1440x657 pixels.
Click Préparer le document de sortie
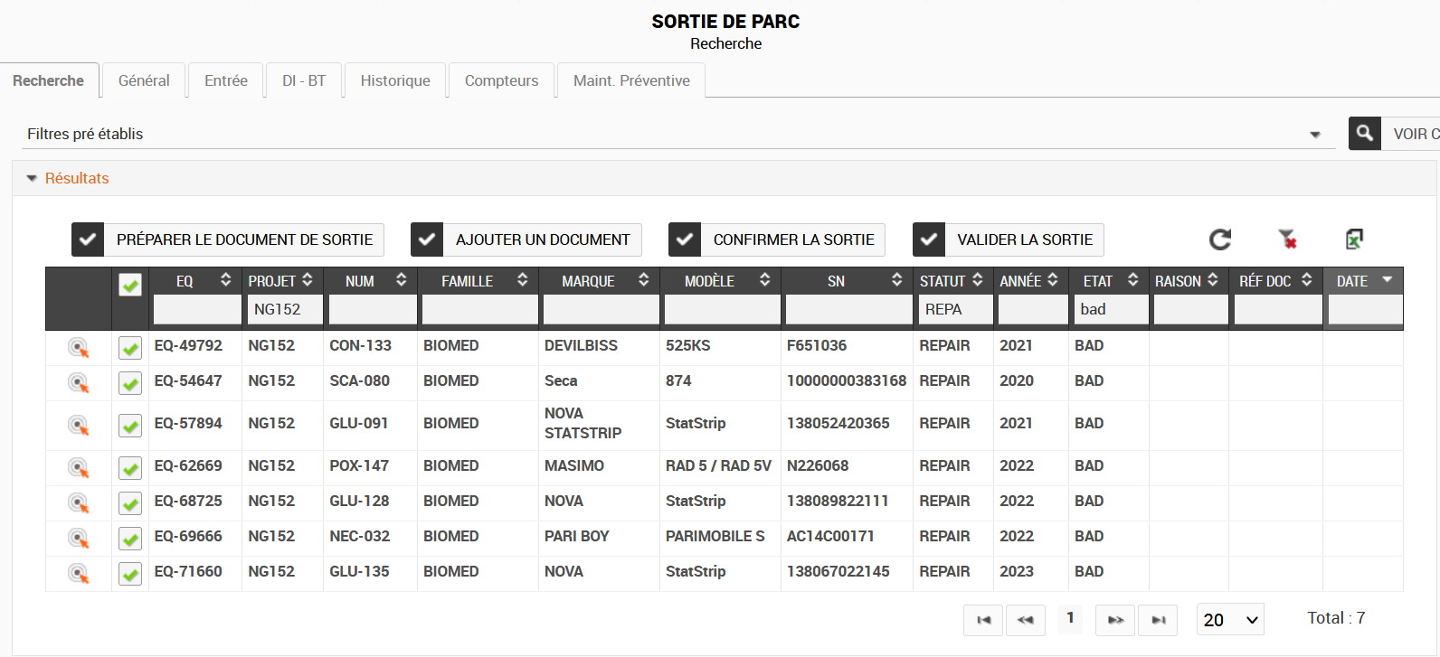point(228,239)
